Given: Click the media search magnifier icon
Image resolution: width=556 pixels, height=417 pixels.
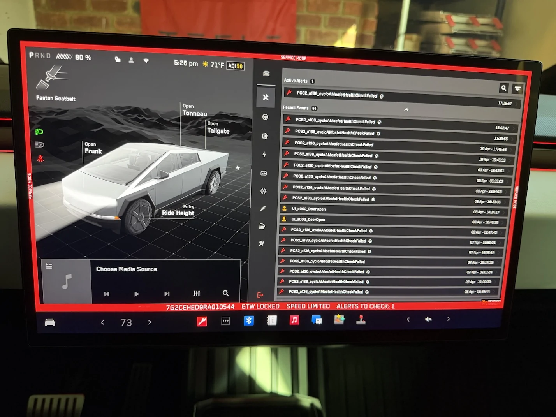Looking at the screenshot, I should coord(225,293).
